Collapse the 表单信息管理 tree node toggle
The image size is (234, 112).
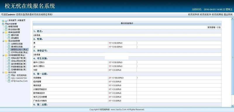pyautogui.click(x=3, y=32)
